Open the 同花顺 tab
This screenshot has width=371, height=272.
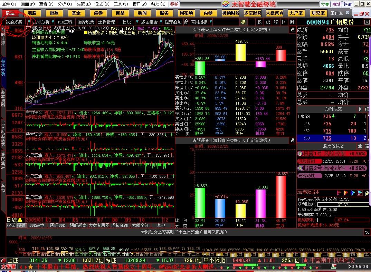[x=186, y=13]
